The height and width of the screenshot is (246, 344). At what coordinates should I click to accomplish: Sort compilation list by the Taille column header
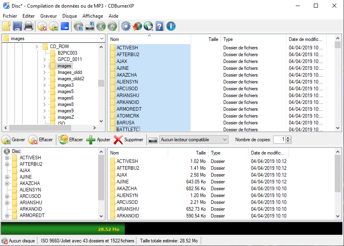188,153
